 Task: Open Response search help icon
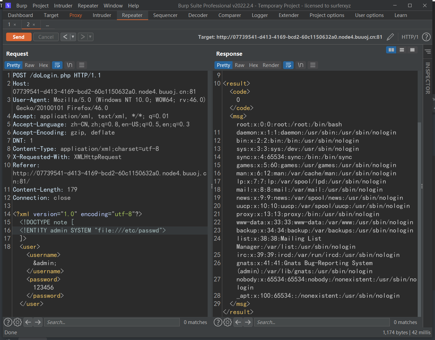[218, 322]
